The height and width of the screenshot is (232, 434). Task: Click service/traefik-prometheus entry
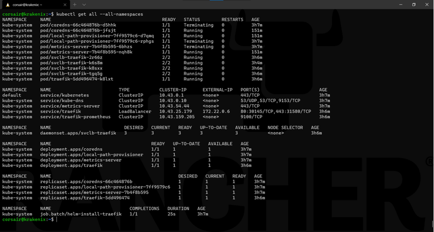(75, 117)
